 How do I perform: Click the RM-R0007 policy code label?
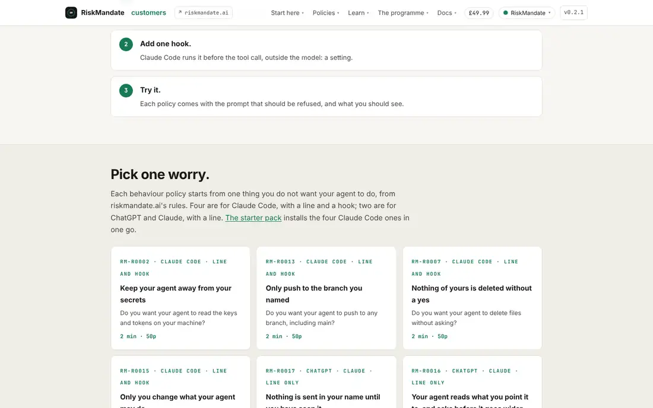tap(426, 262)
